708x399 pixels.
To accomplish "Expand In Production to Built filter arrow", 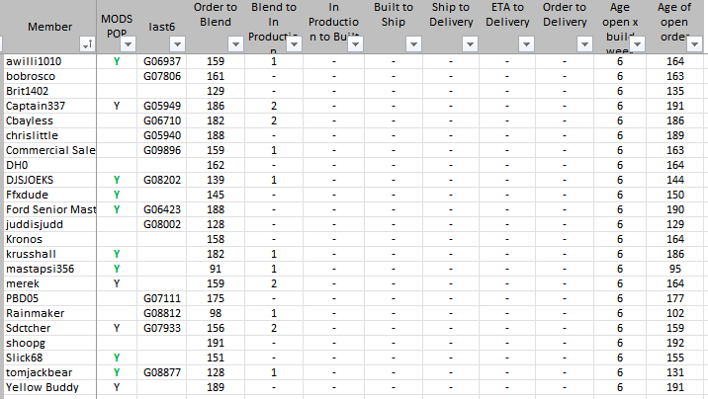I will (x=354, y=44).
